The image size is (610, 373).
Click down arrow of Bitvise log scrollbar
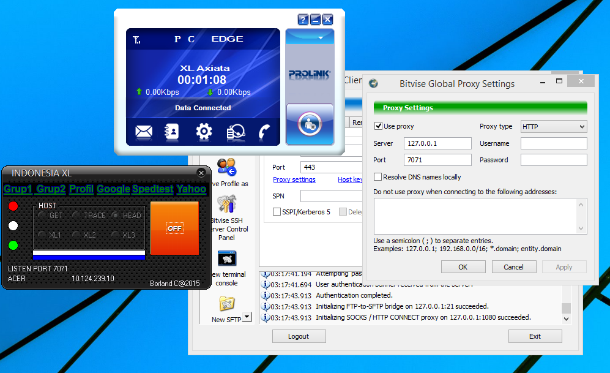567,319
